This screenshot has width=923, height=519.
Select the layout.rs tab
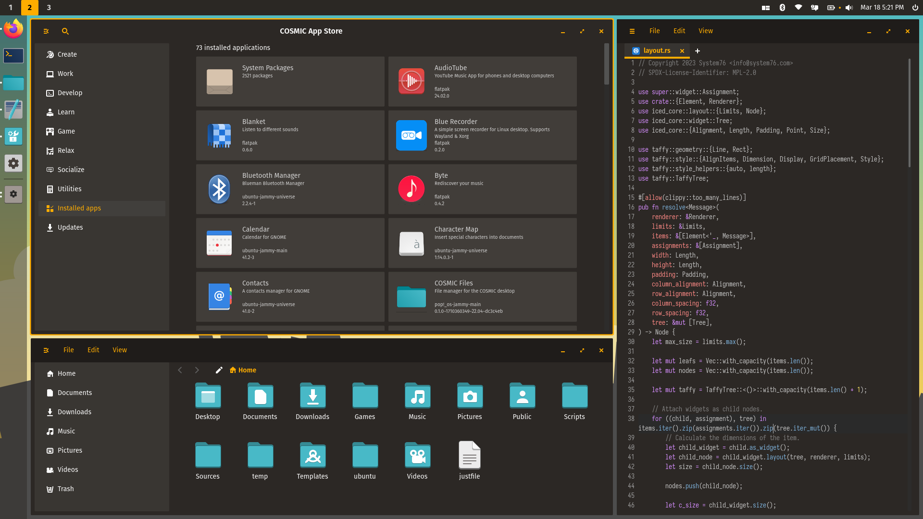[656, 50]
